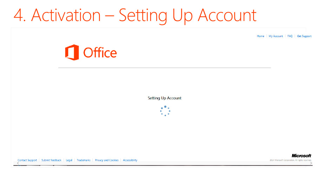The width and height of the screenshot is (316, 177).
Task: Open the FAQ link
Action: pos(290,36)
